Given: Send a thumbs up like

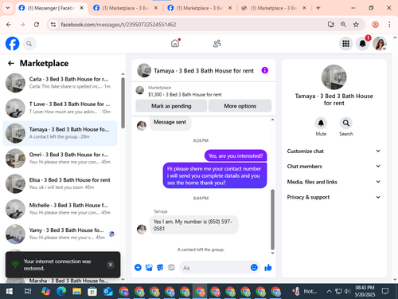Looking at the screenshot, I should pyautogui.click(x=268, y=267).
